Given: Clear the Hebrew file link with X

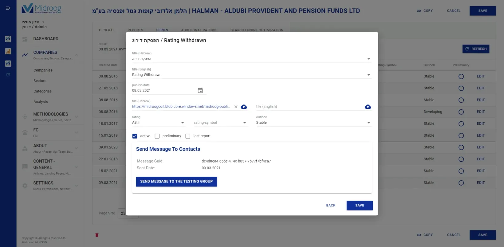Looking at the screenshot, I should pos(236,107).
